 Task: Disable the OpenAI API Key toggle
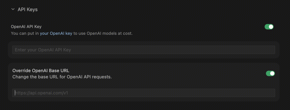pyautogui.click(x=269, y=27)
